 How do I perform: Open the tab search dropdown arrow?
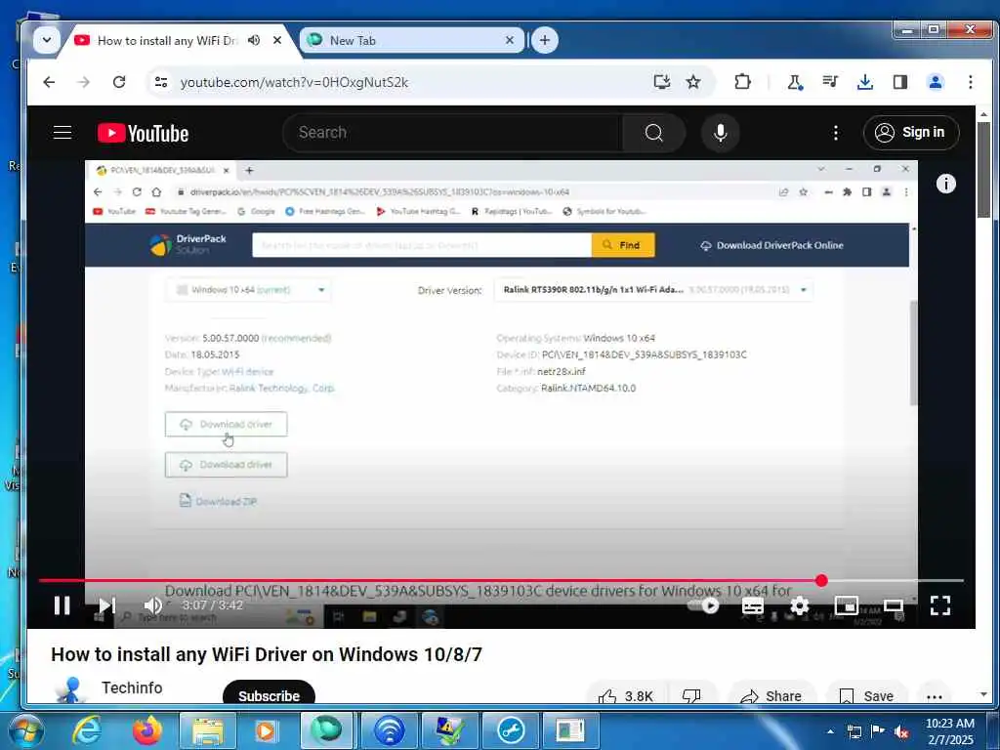tap(47, 40)
